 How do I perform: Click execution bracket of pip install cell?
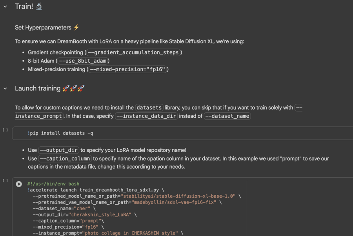[x=5, y=130]
